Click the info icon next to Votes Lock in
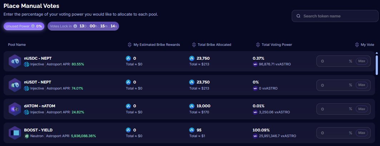 click(x=75, y=26)
